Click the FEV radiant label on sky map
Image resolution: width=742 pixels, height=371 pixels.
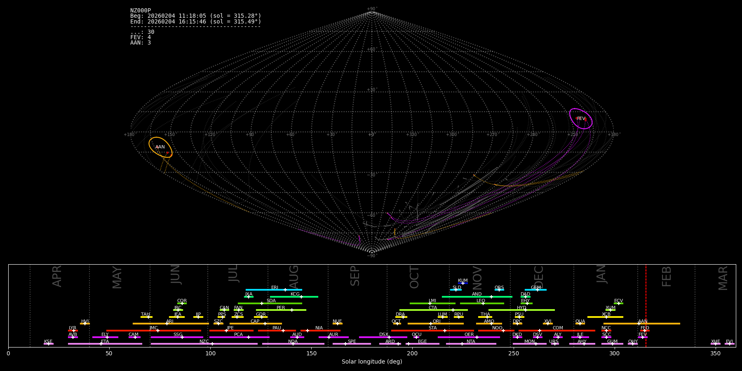[581, 119]
